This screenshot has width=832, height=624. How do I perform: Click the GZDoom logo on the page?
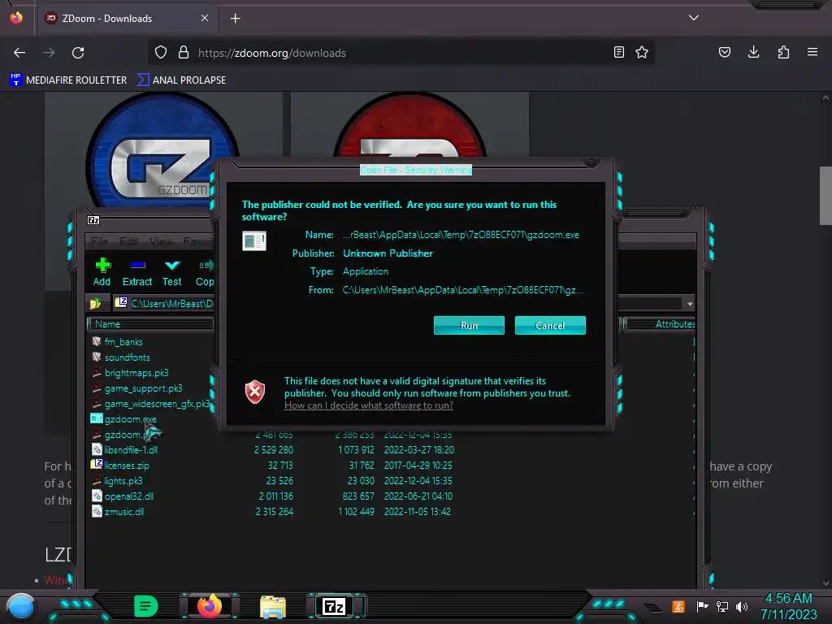pos(162,149)
